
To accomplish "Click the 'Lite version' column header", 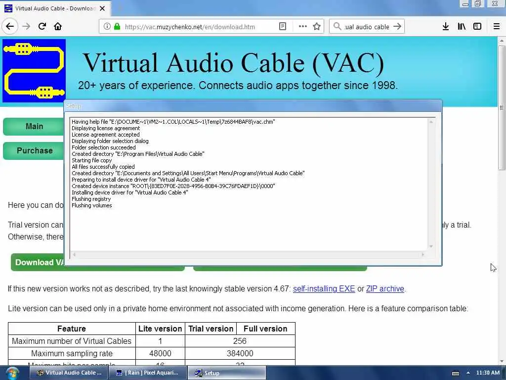I will (160, 329).
